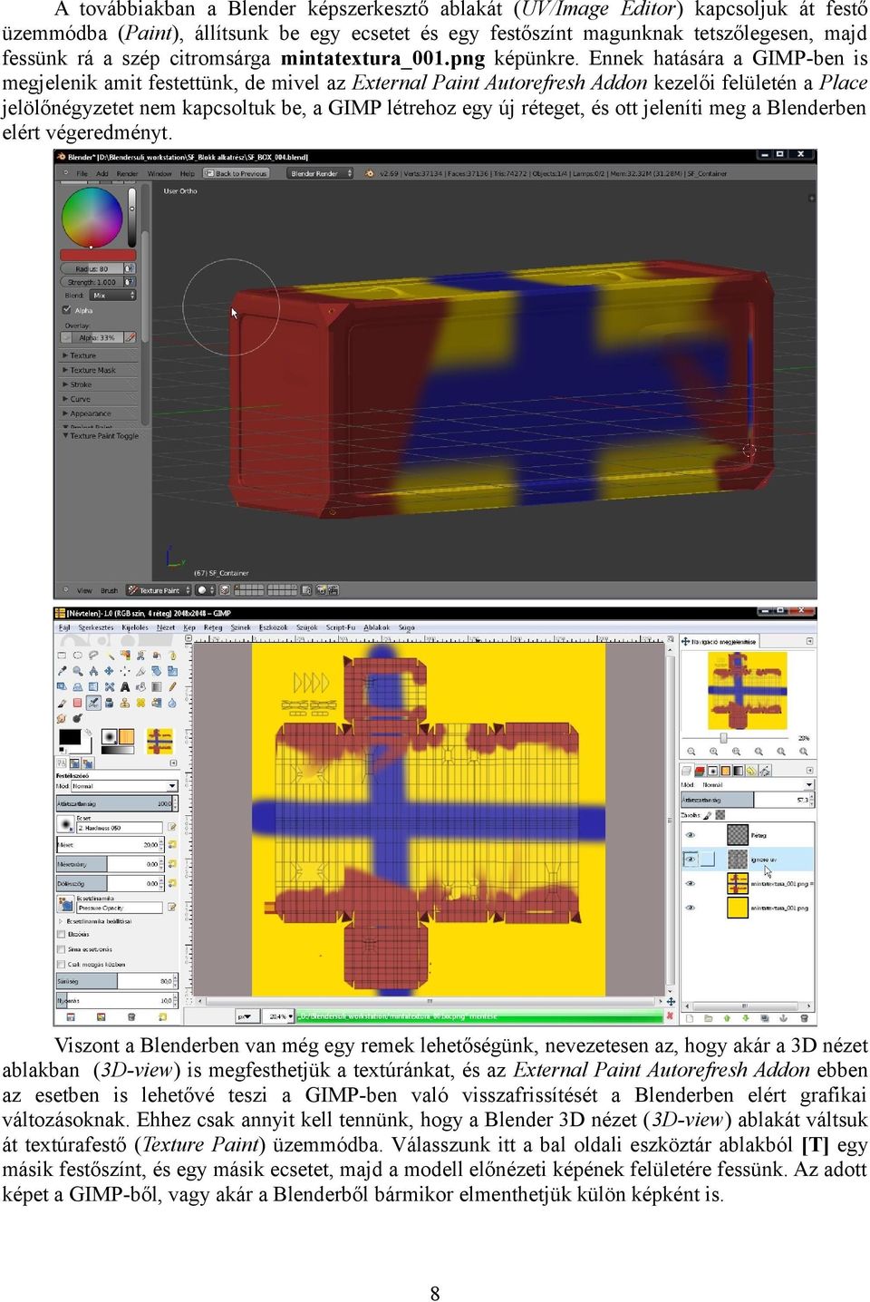Click Blender logo icon beside version info
This screenshot has width=870, height=1302.
370,173
